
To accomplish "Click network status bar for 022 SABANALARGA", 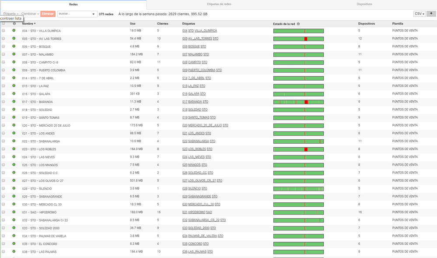I will [298, 141].
